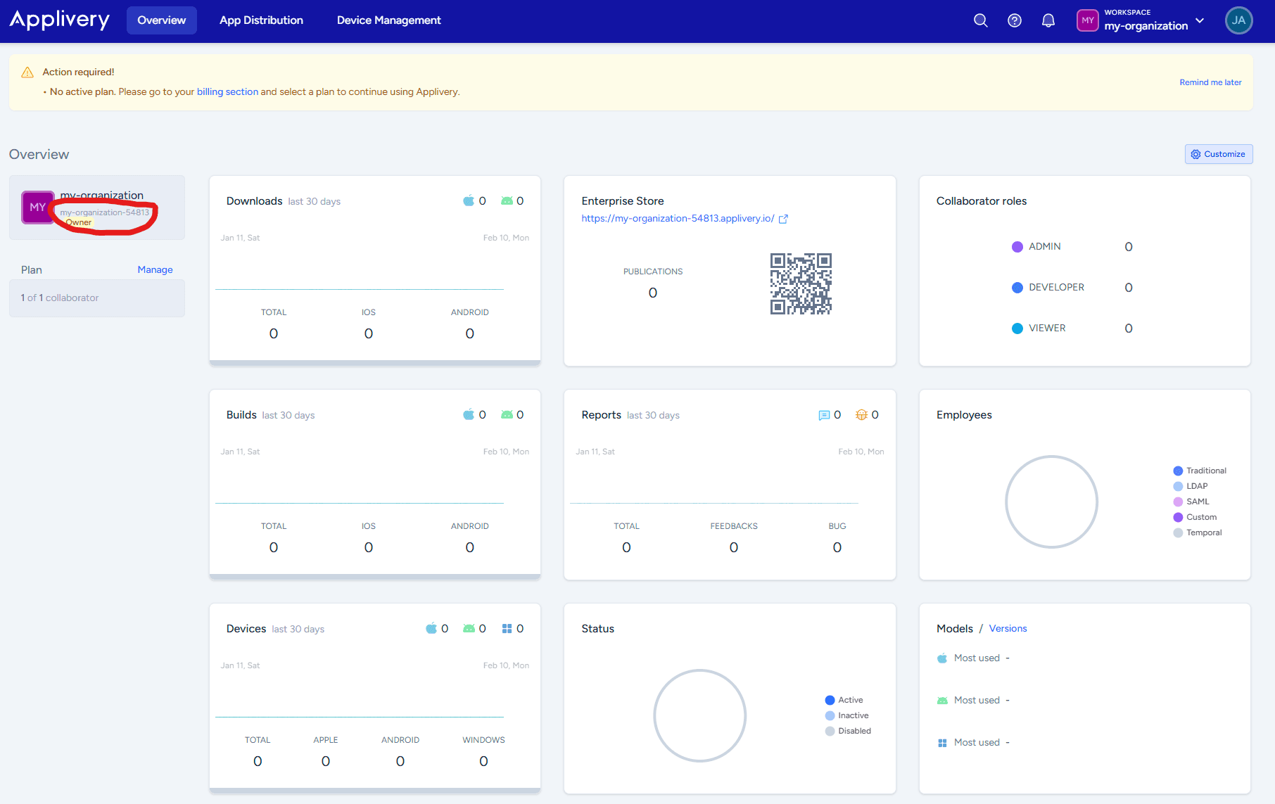Viewport: 1275px width, 804px height.
Task: Toggle the Disabled legend item in Status
Action: tap(848, 732)
